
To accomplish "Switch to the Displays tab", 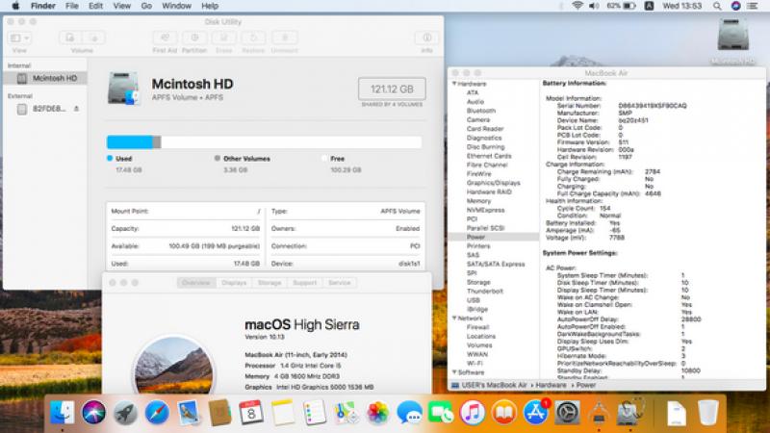I will (234, 283).
